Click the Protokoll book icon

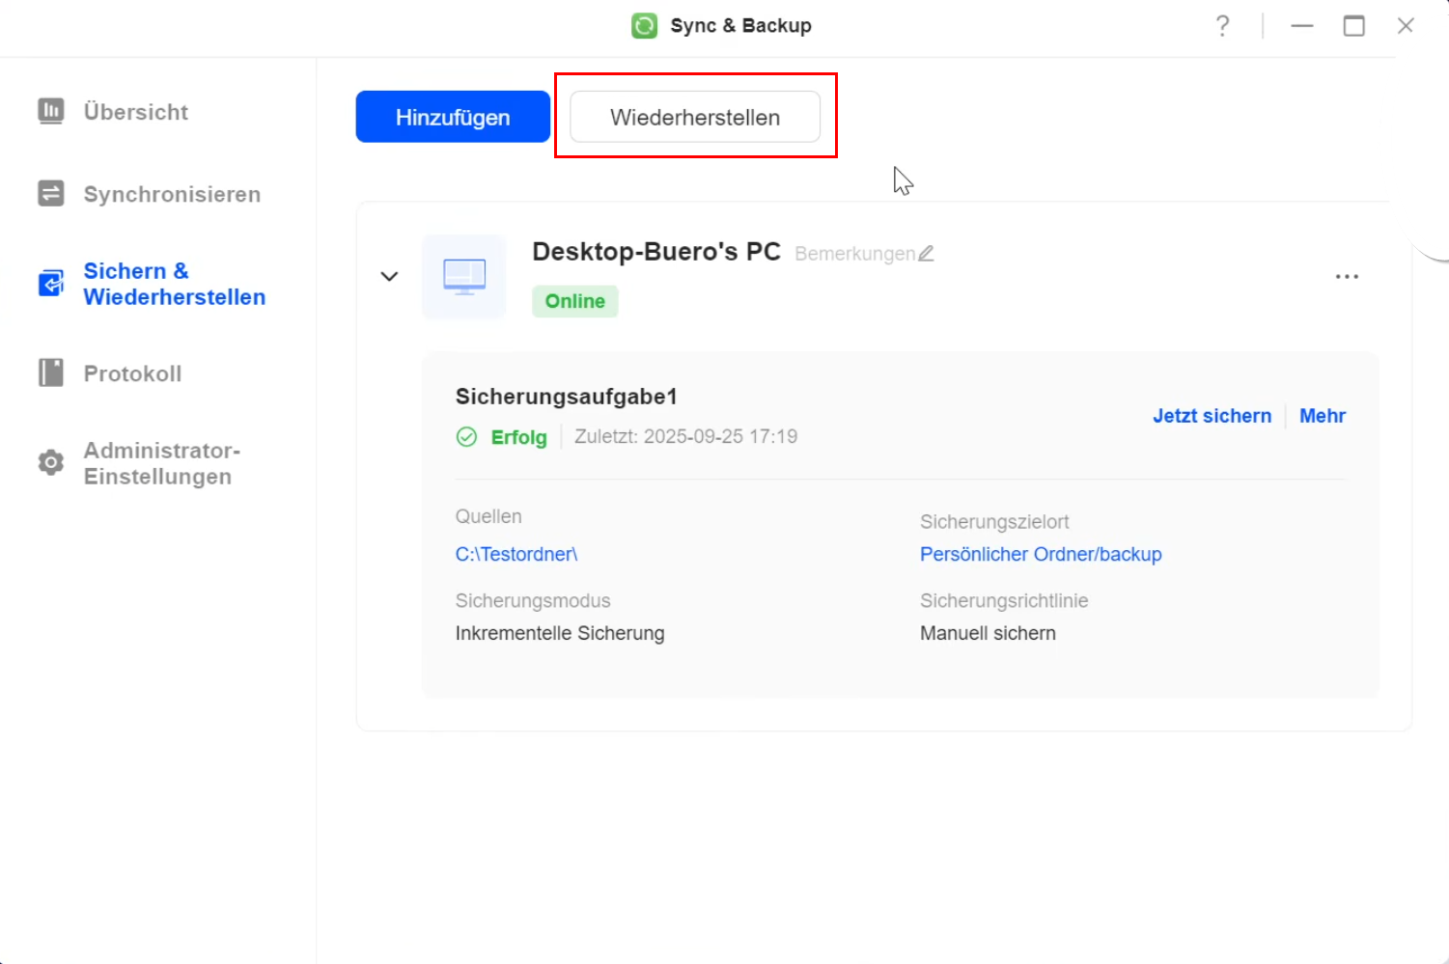(x=51, y=372)
